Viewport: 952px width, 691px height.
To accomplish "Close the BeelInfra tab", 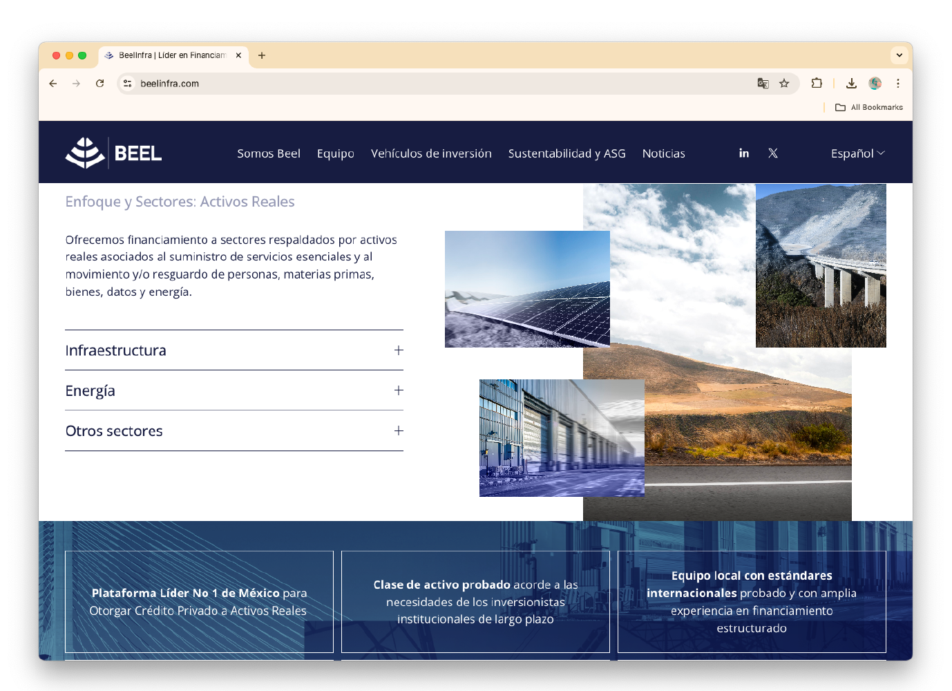I will click(238, 55).
